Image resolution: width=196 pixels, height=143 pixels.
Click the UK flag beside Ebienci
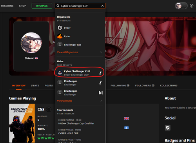coord(36,58)
